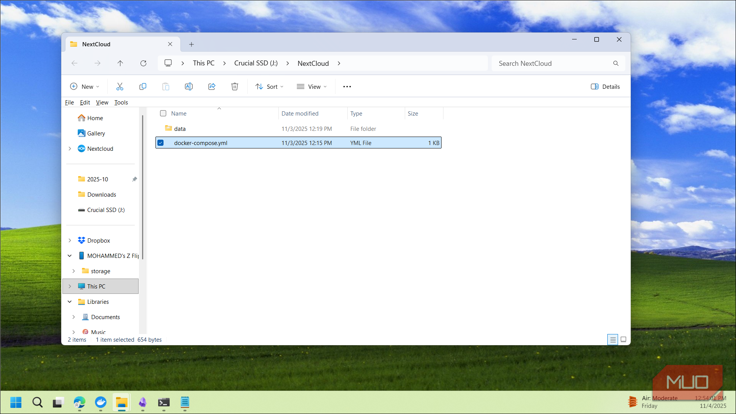Collapse MOHAMMED's Z Flip tree node
The image size is (736, 414).
[70, 256]
